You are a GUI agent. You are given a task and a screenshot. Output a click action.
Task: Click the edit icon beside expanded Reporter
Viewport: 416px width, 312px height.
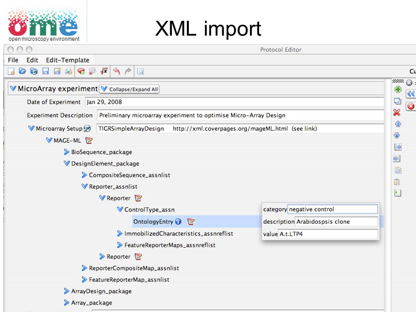point(138,198)
